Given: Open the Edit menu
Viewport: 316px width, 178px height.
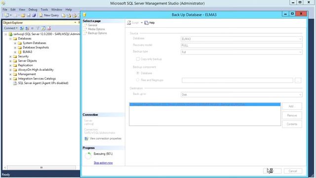Looking at the screenshot, I should 13,9.
